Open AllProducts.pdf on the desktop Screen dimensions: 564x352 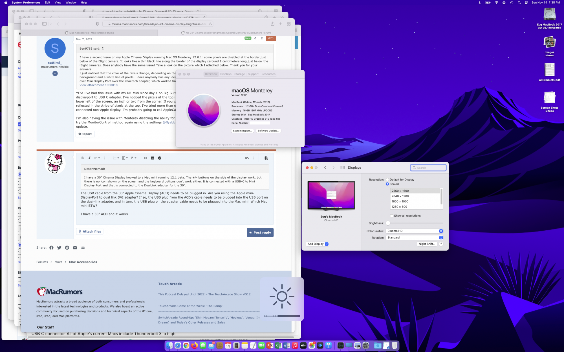[549, 70]
